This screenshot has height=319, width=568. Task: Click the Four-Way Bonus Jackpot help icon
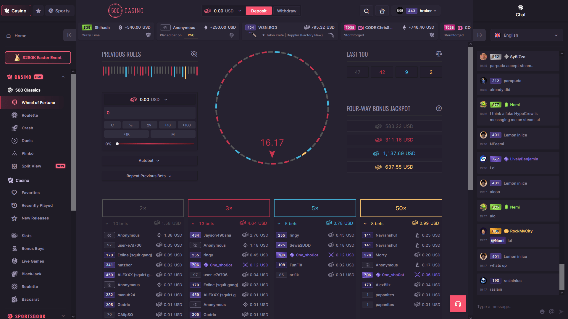439,108
